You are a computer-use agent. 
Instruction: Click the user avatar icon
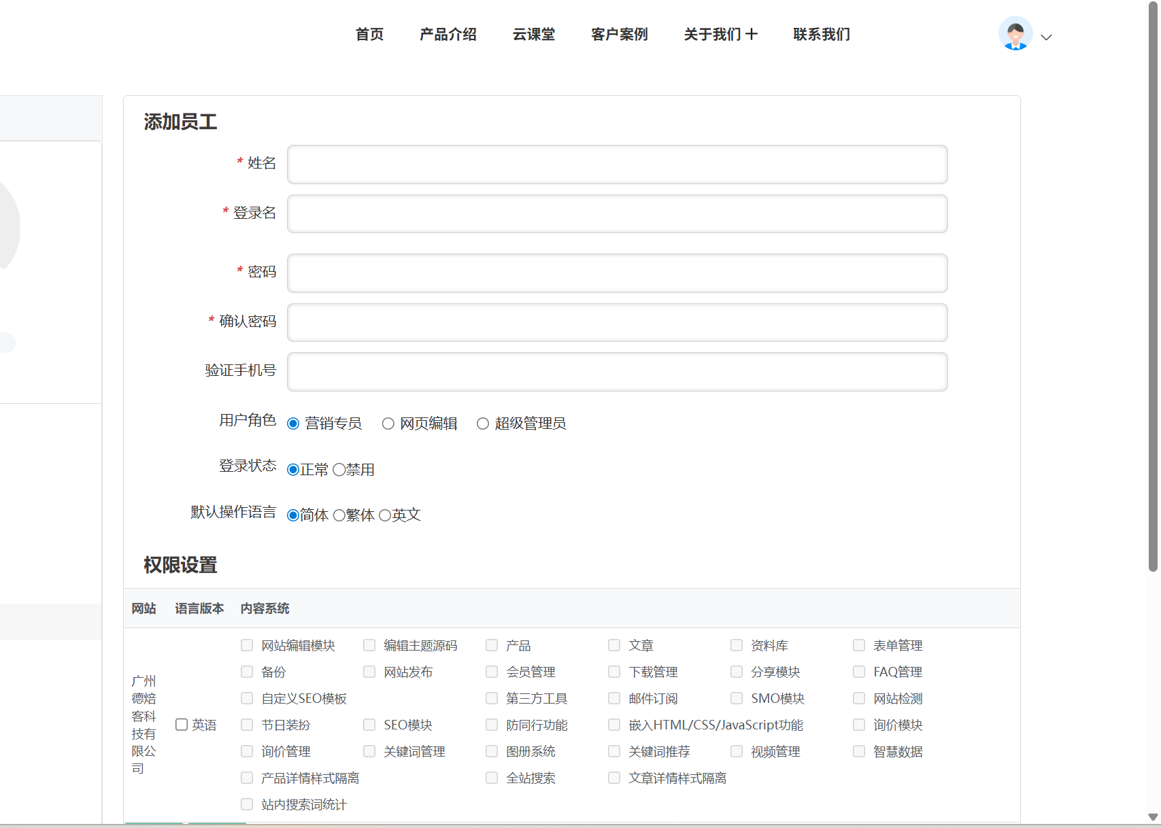point(1015,34)
